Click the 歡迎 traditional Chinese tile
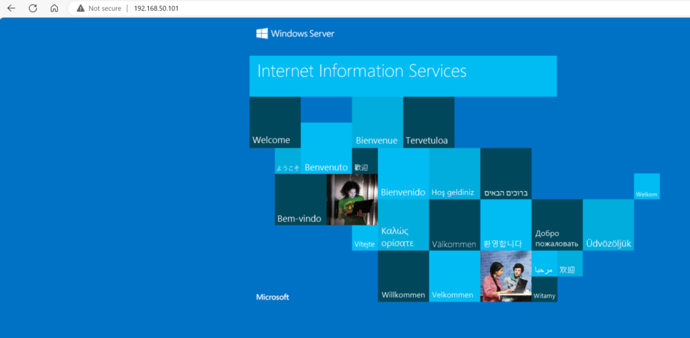690x338 pixels. click(x=365, y=161)
